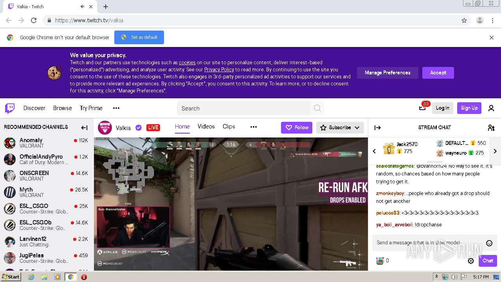Screen dimensions: 501x282
Task: Open the Windows Start menu
Action: pos(11,277)
